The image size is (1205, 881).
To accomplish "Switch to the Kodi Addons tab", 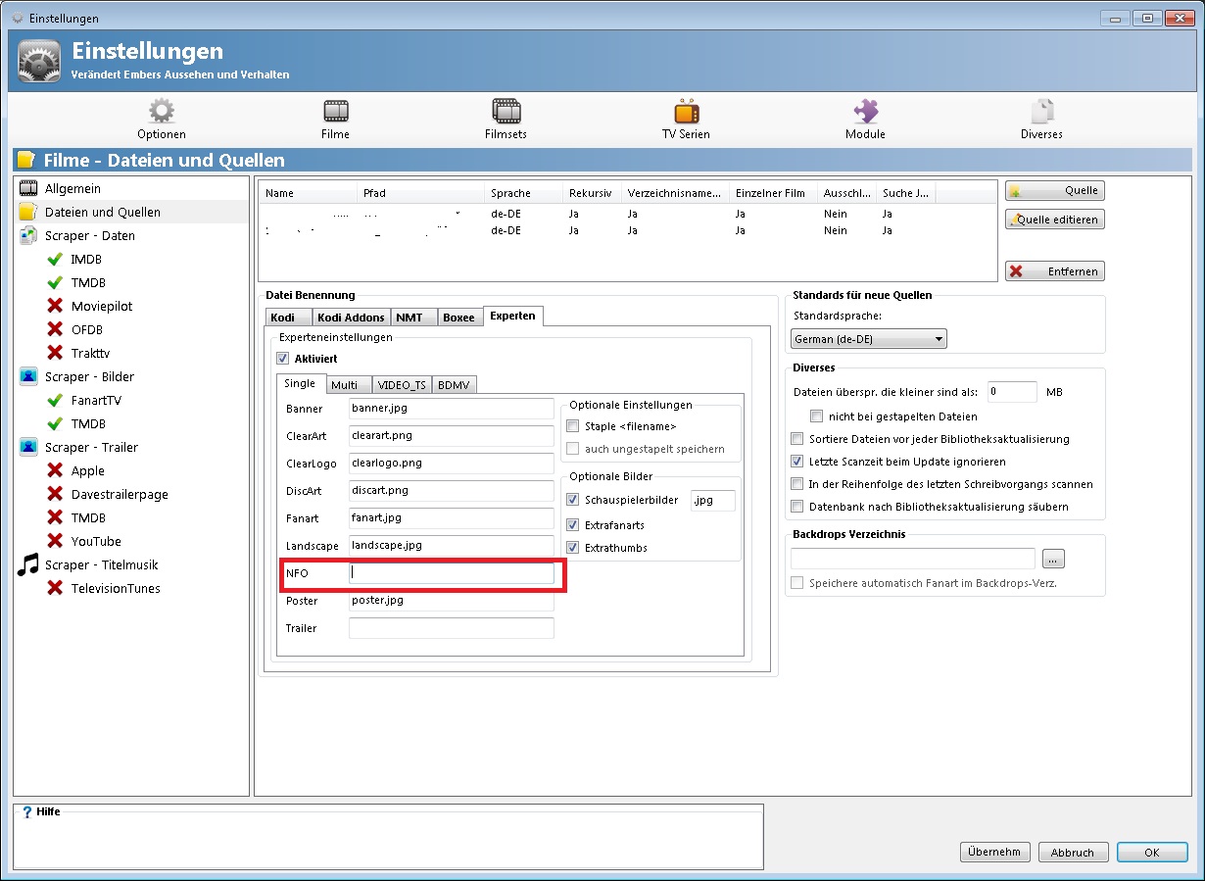I will pyautogui.click(x=351, y=318).
